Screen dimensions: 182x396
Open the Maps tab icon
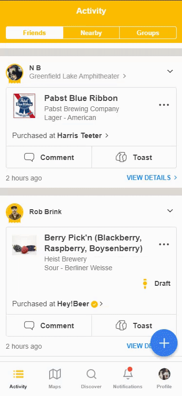tap(55, 374)
